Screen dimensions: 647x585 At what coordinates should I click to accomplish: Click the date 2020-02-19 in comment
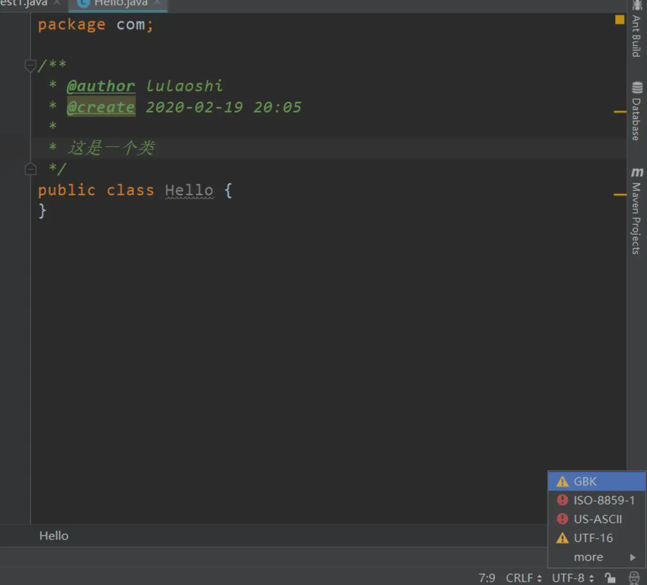point(194,107)
